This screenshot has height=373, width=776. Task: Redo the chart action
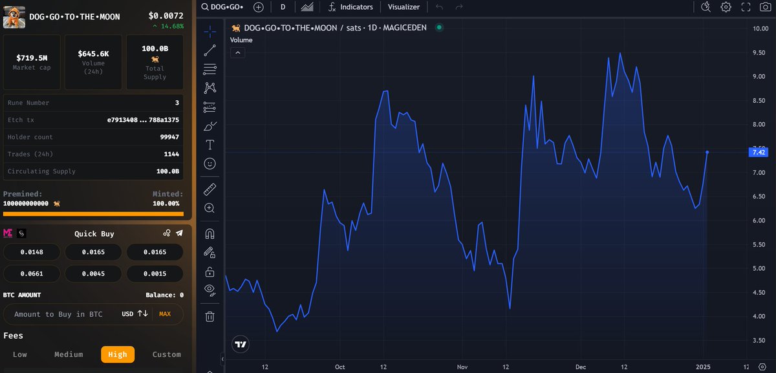[459, 7]
